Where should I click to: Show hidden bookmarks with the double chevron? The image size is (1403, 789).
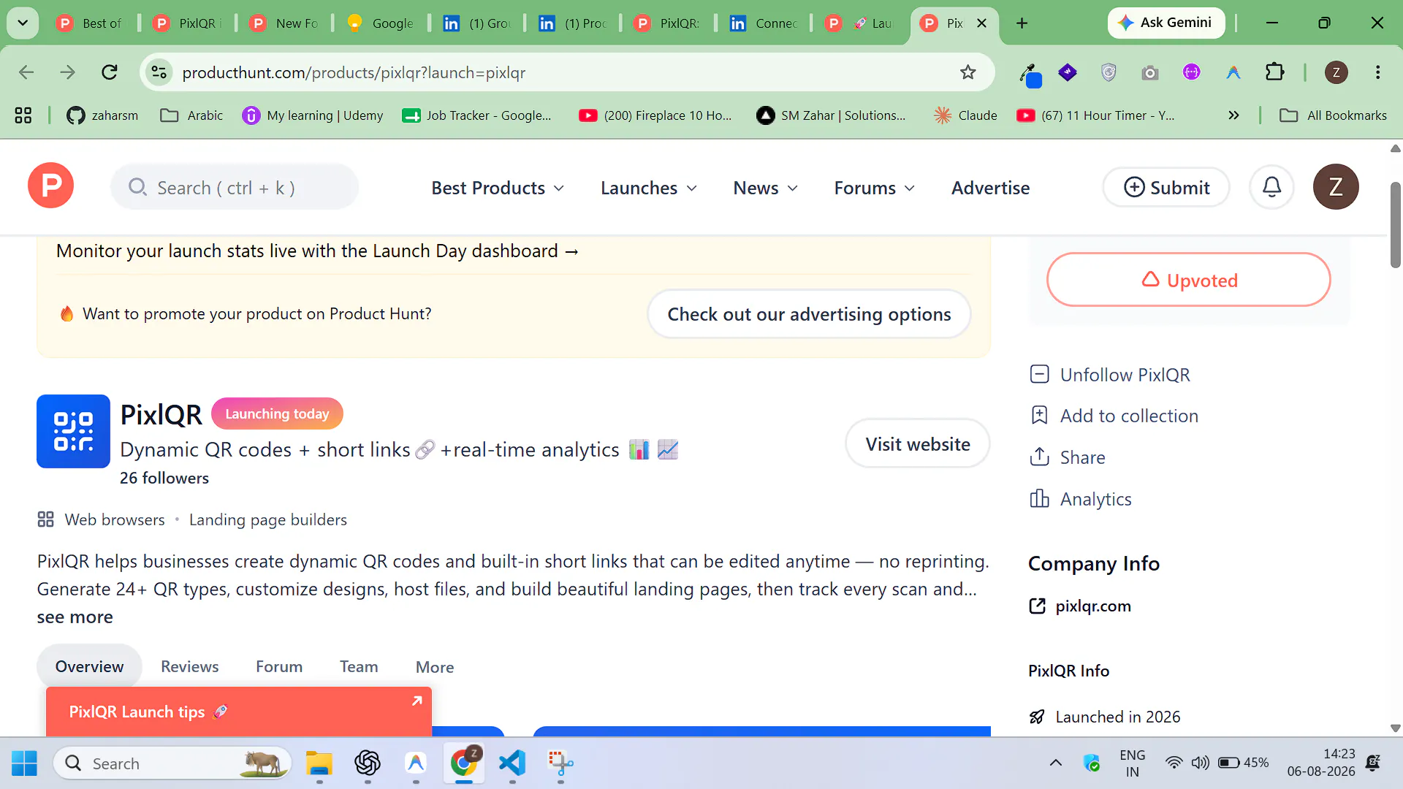coord(1233,115)
